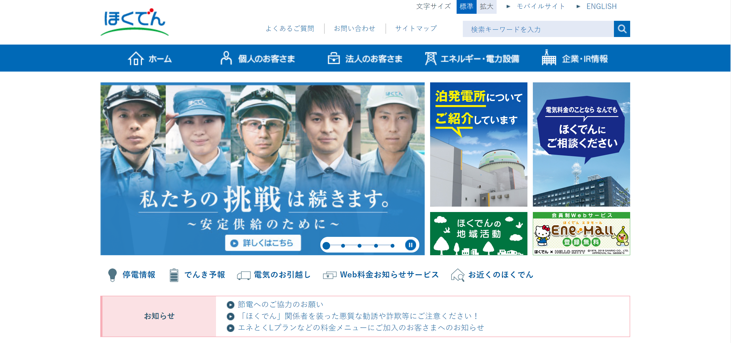Click the power tower icon
The image size is (731, 343).
pos(430,58)
